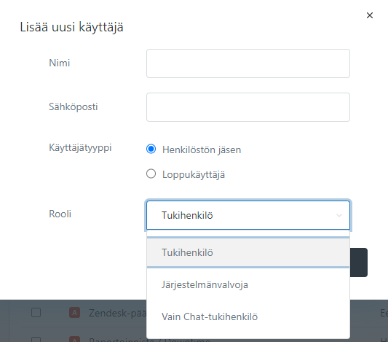Close the Lisää uusi käyttäjä dialog
The width and height of the screenshot is (388, 342).
tap(370, 15)
